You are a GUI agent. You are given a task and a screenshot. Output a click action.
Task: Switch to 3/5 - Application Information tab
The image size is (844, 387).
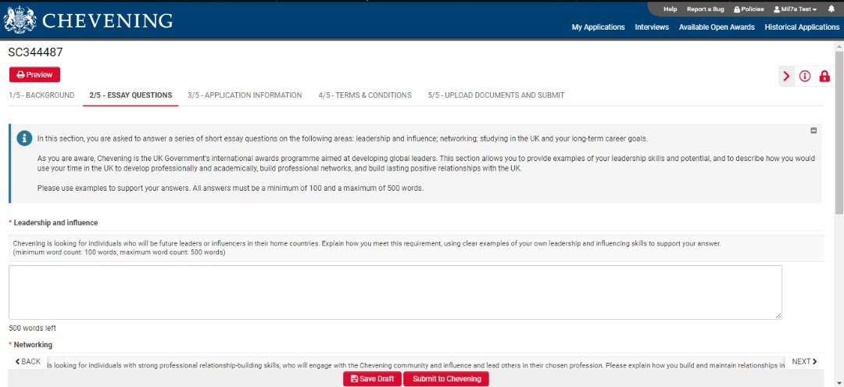coord(245,95)
